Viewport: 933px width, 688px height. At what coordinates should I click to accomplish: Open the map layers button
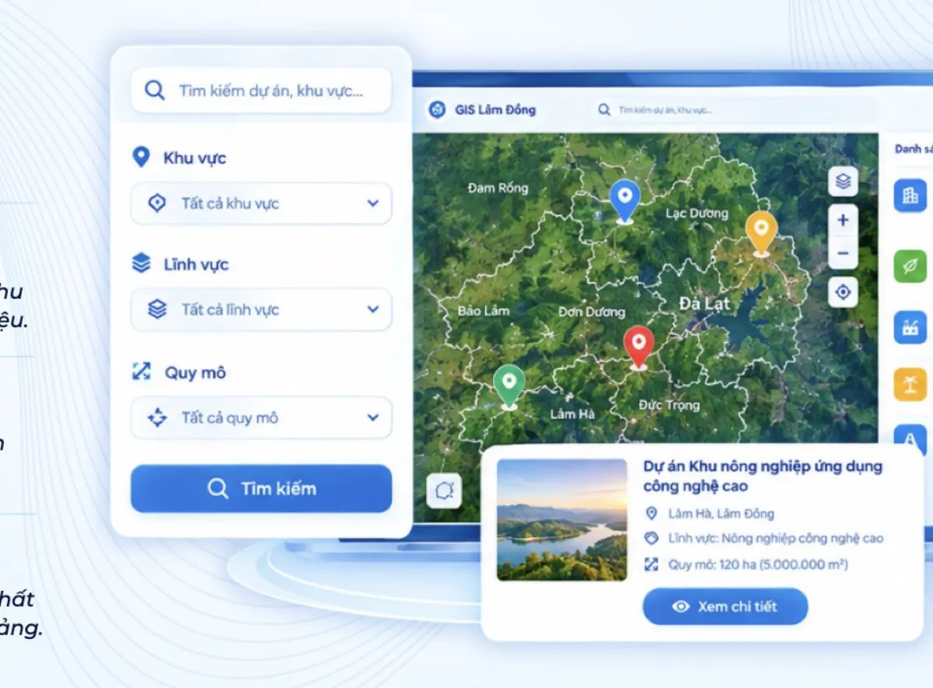tap(843, 181)
